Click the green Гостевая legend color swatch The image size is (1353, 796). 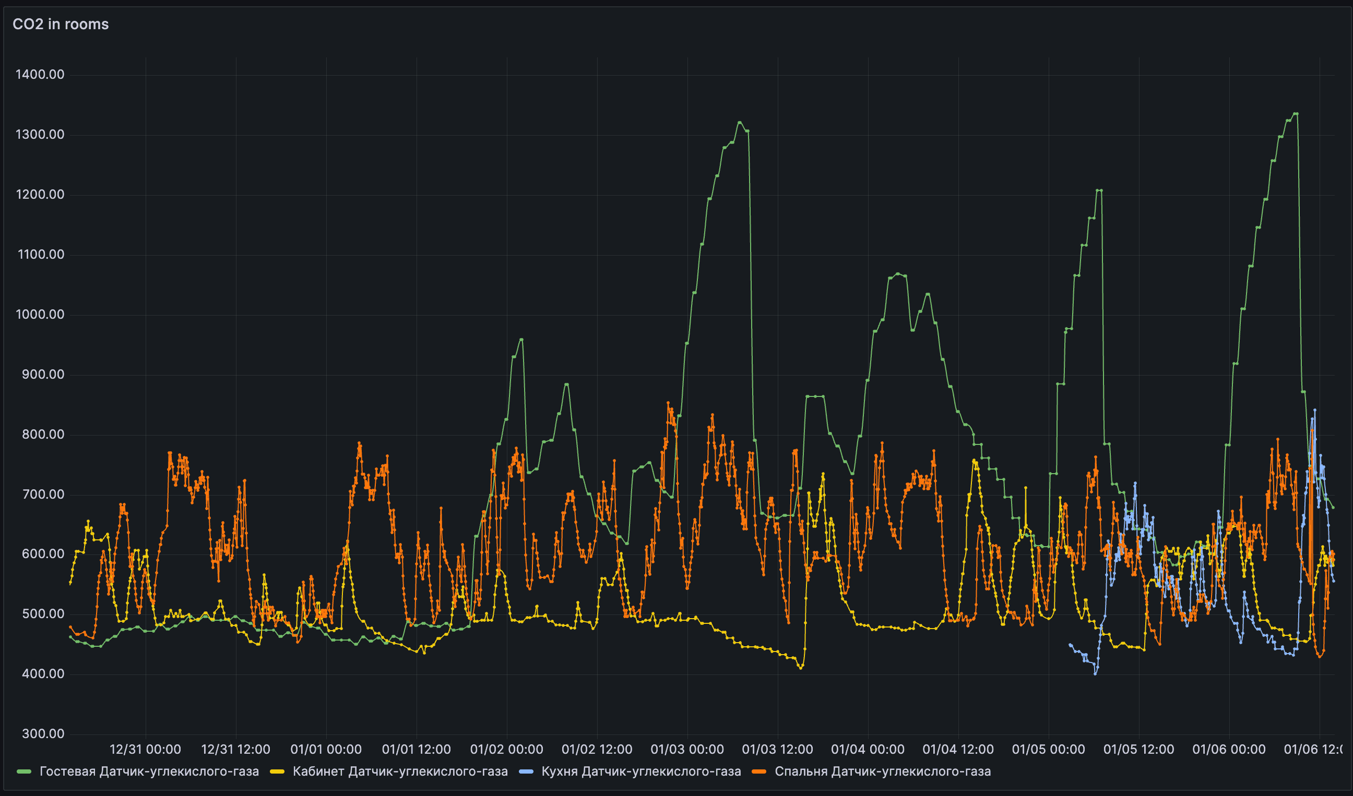pyautogui.click(x=24, y=771)
